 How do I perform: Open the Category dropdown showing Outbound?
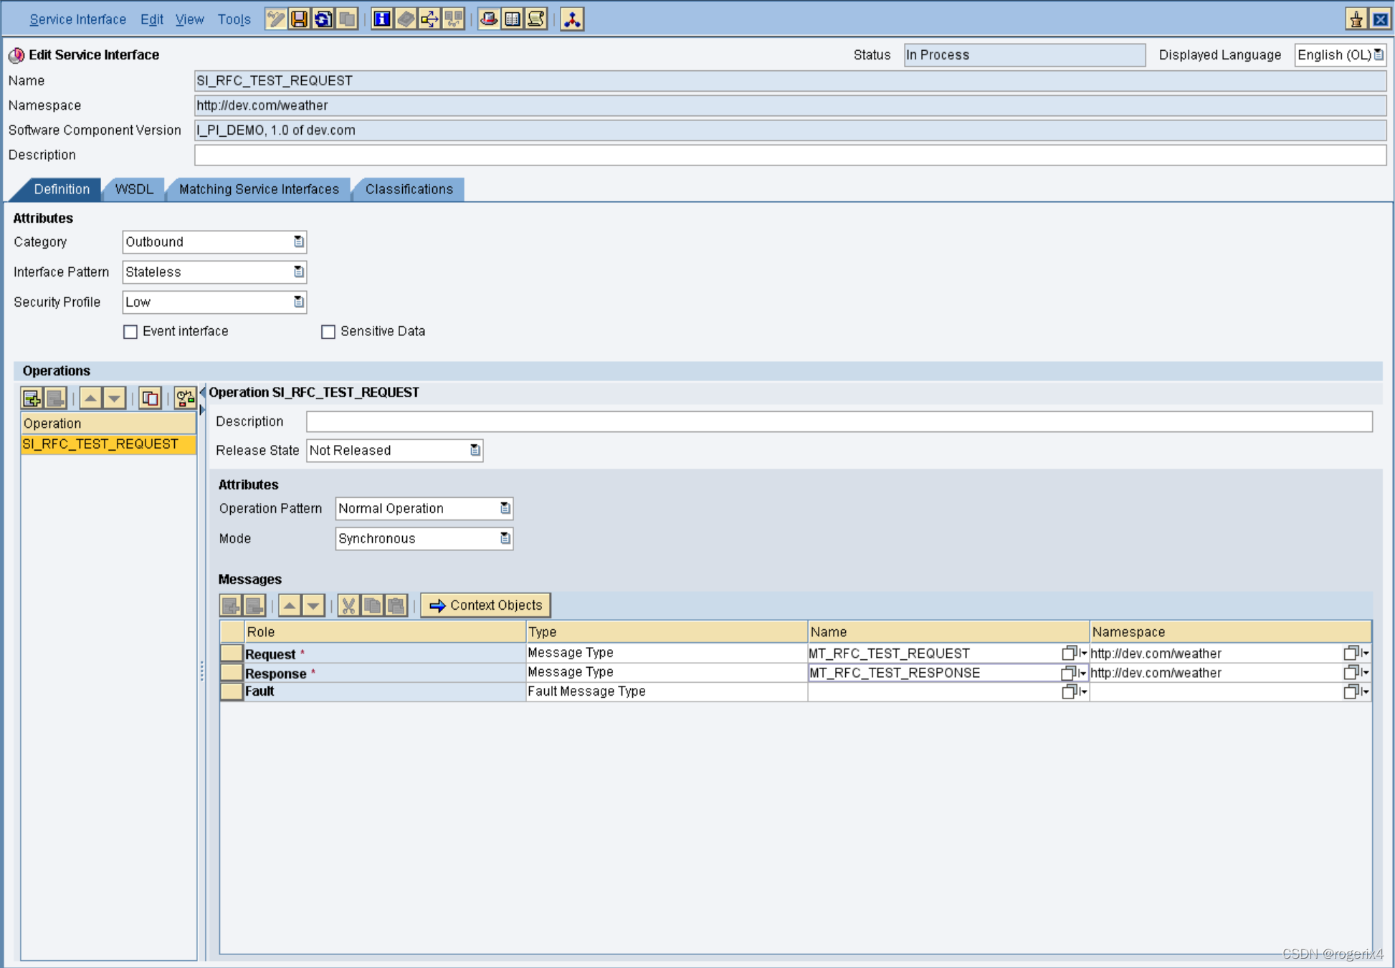pyautogui.click(x=298, y=242)
